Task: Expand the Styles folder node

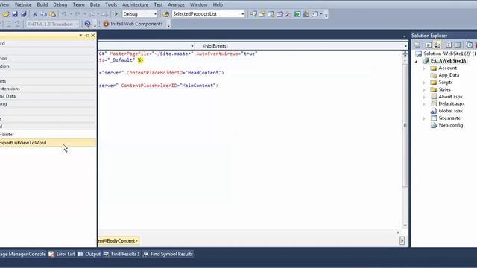Action: [424, 89]
